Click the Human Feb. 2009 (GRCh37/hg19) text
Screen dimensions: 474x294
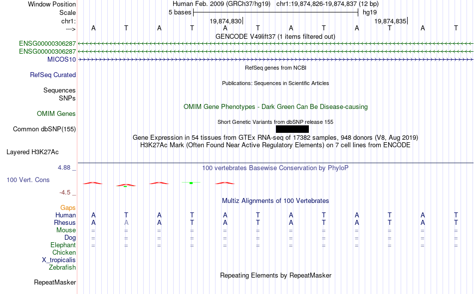click(x=222, y=4)
